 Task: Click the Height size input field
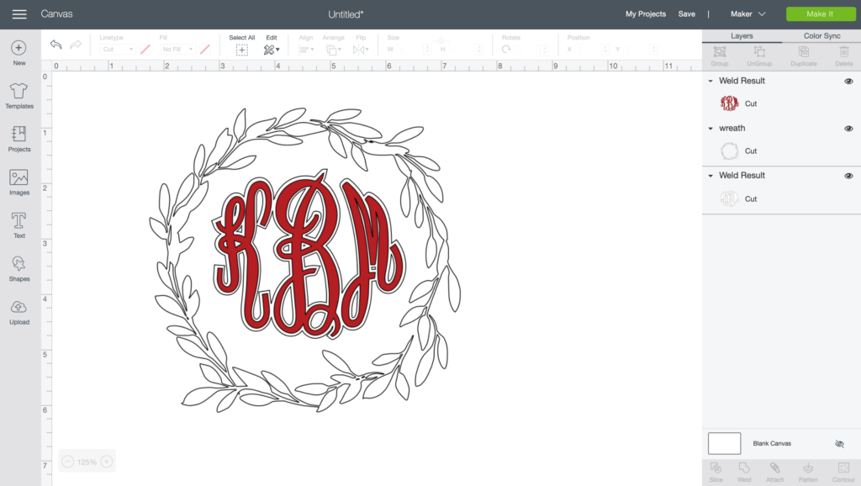click(462, 50)
